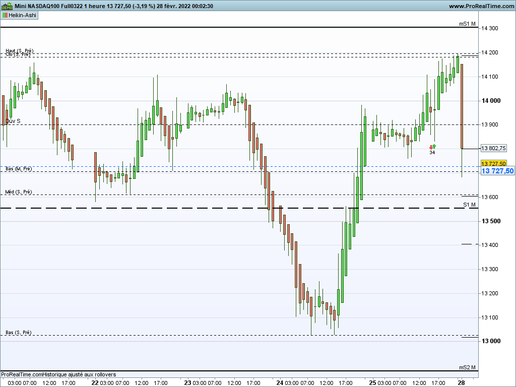The width and height of the screenshot is (516, 387).
Task: Click the DEMO chart icon in title bar
Action: 7,6
